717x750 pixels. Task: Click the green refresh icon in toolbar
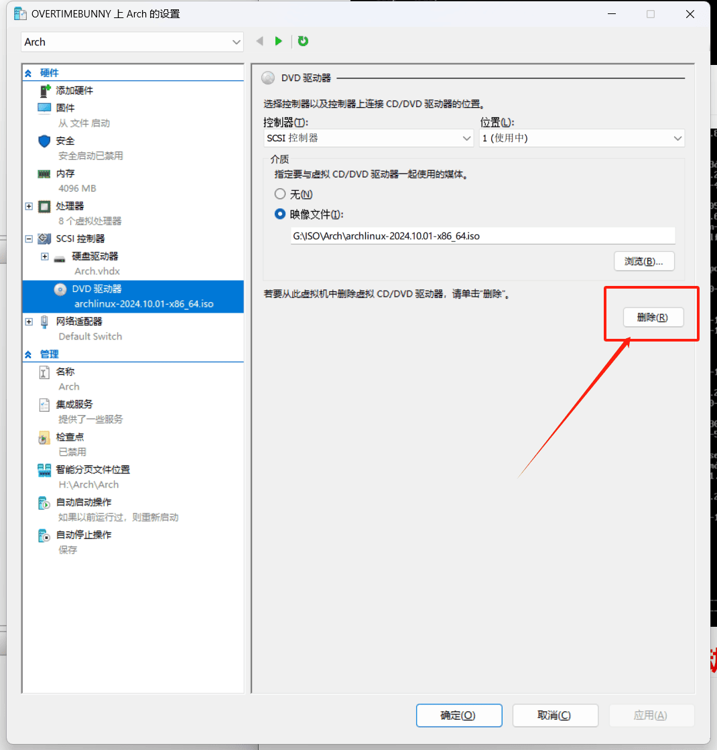click(x=303, y=42)
